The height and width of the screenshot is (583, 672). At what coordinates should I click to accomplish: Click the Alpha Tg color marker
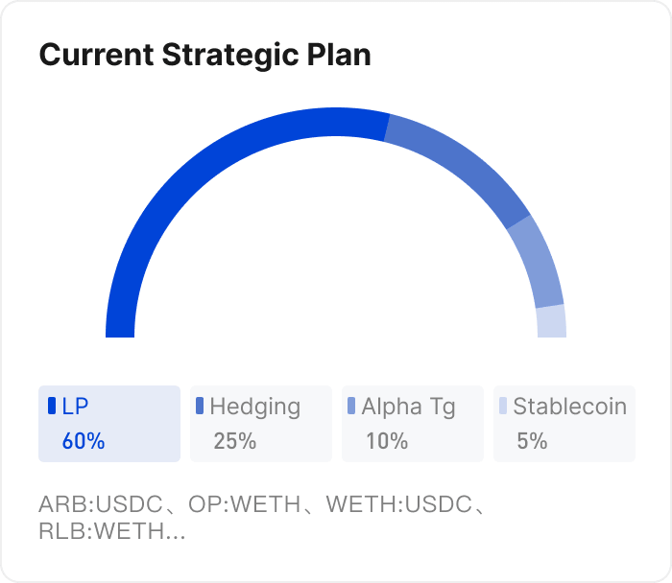coord(351,407)
